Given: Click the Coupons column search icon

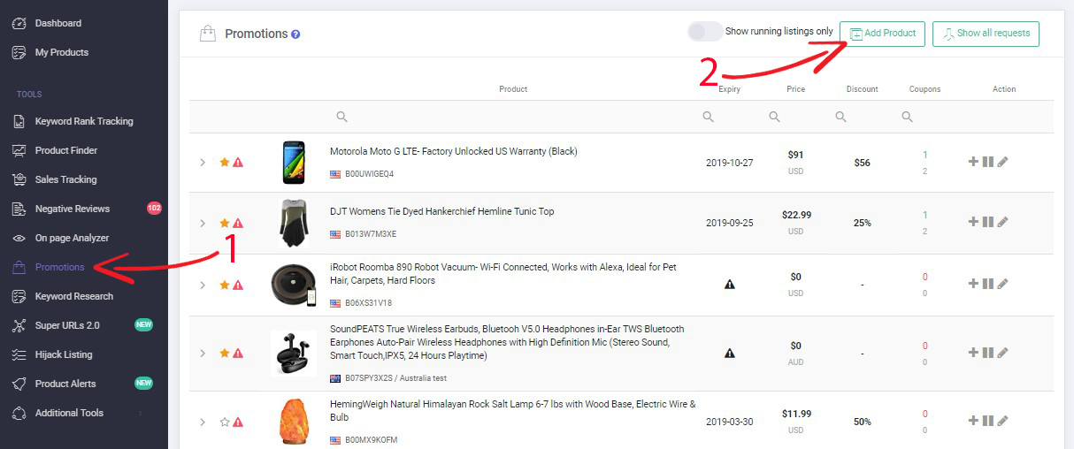Looking at the screenshot, I should pos(906,117).
